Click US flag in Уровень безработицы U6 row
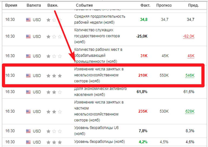The height and width of the screenshot is (147, 208). (28, 131)
